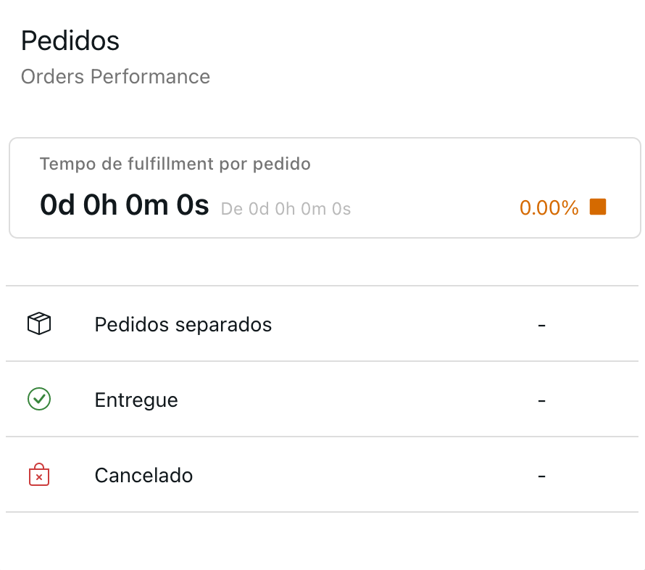Click the dash value in the Cancelado row
The height and width of the screenshot is (570, 645).
point(541,475)
